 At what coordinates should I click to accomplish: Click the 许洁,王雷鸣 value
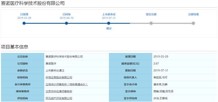click(x=160, y=98)
